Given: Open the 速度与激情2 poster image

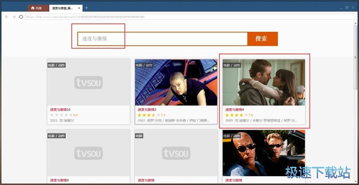Looking at the screenshot, I should (176, 83).
